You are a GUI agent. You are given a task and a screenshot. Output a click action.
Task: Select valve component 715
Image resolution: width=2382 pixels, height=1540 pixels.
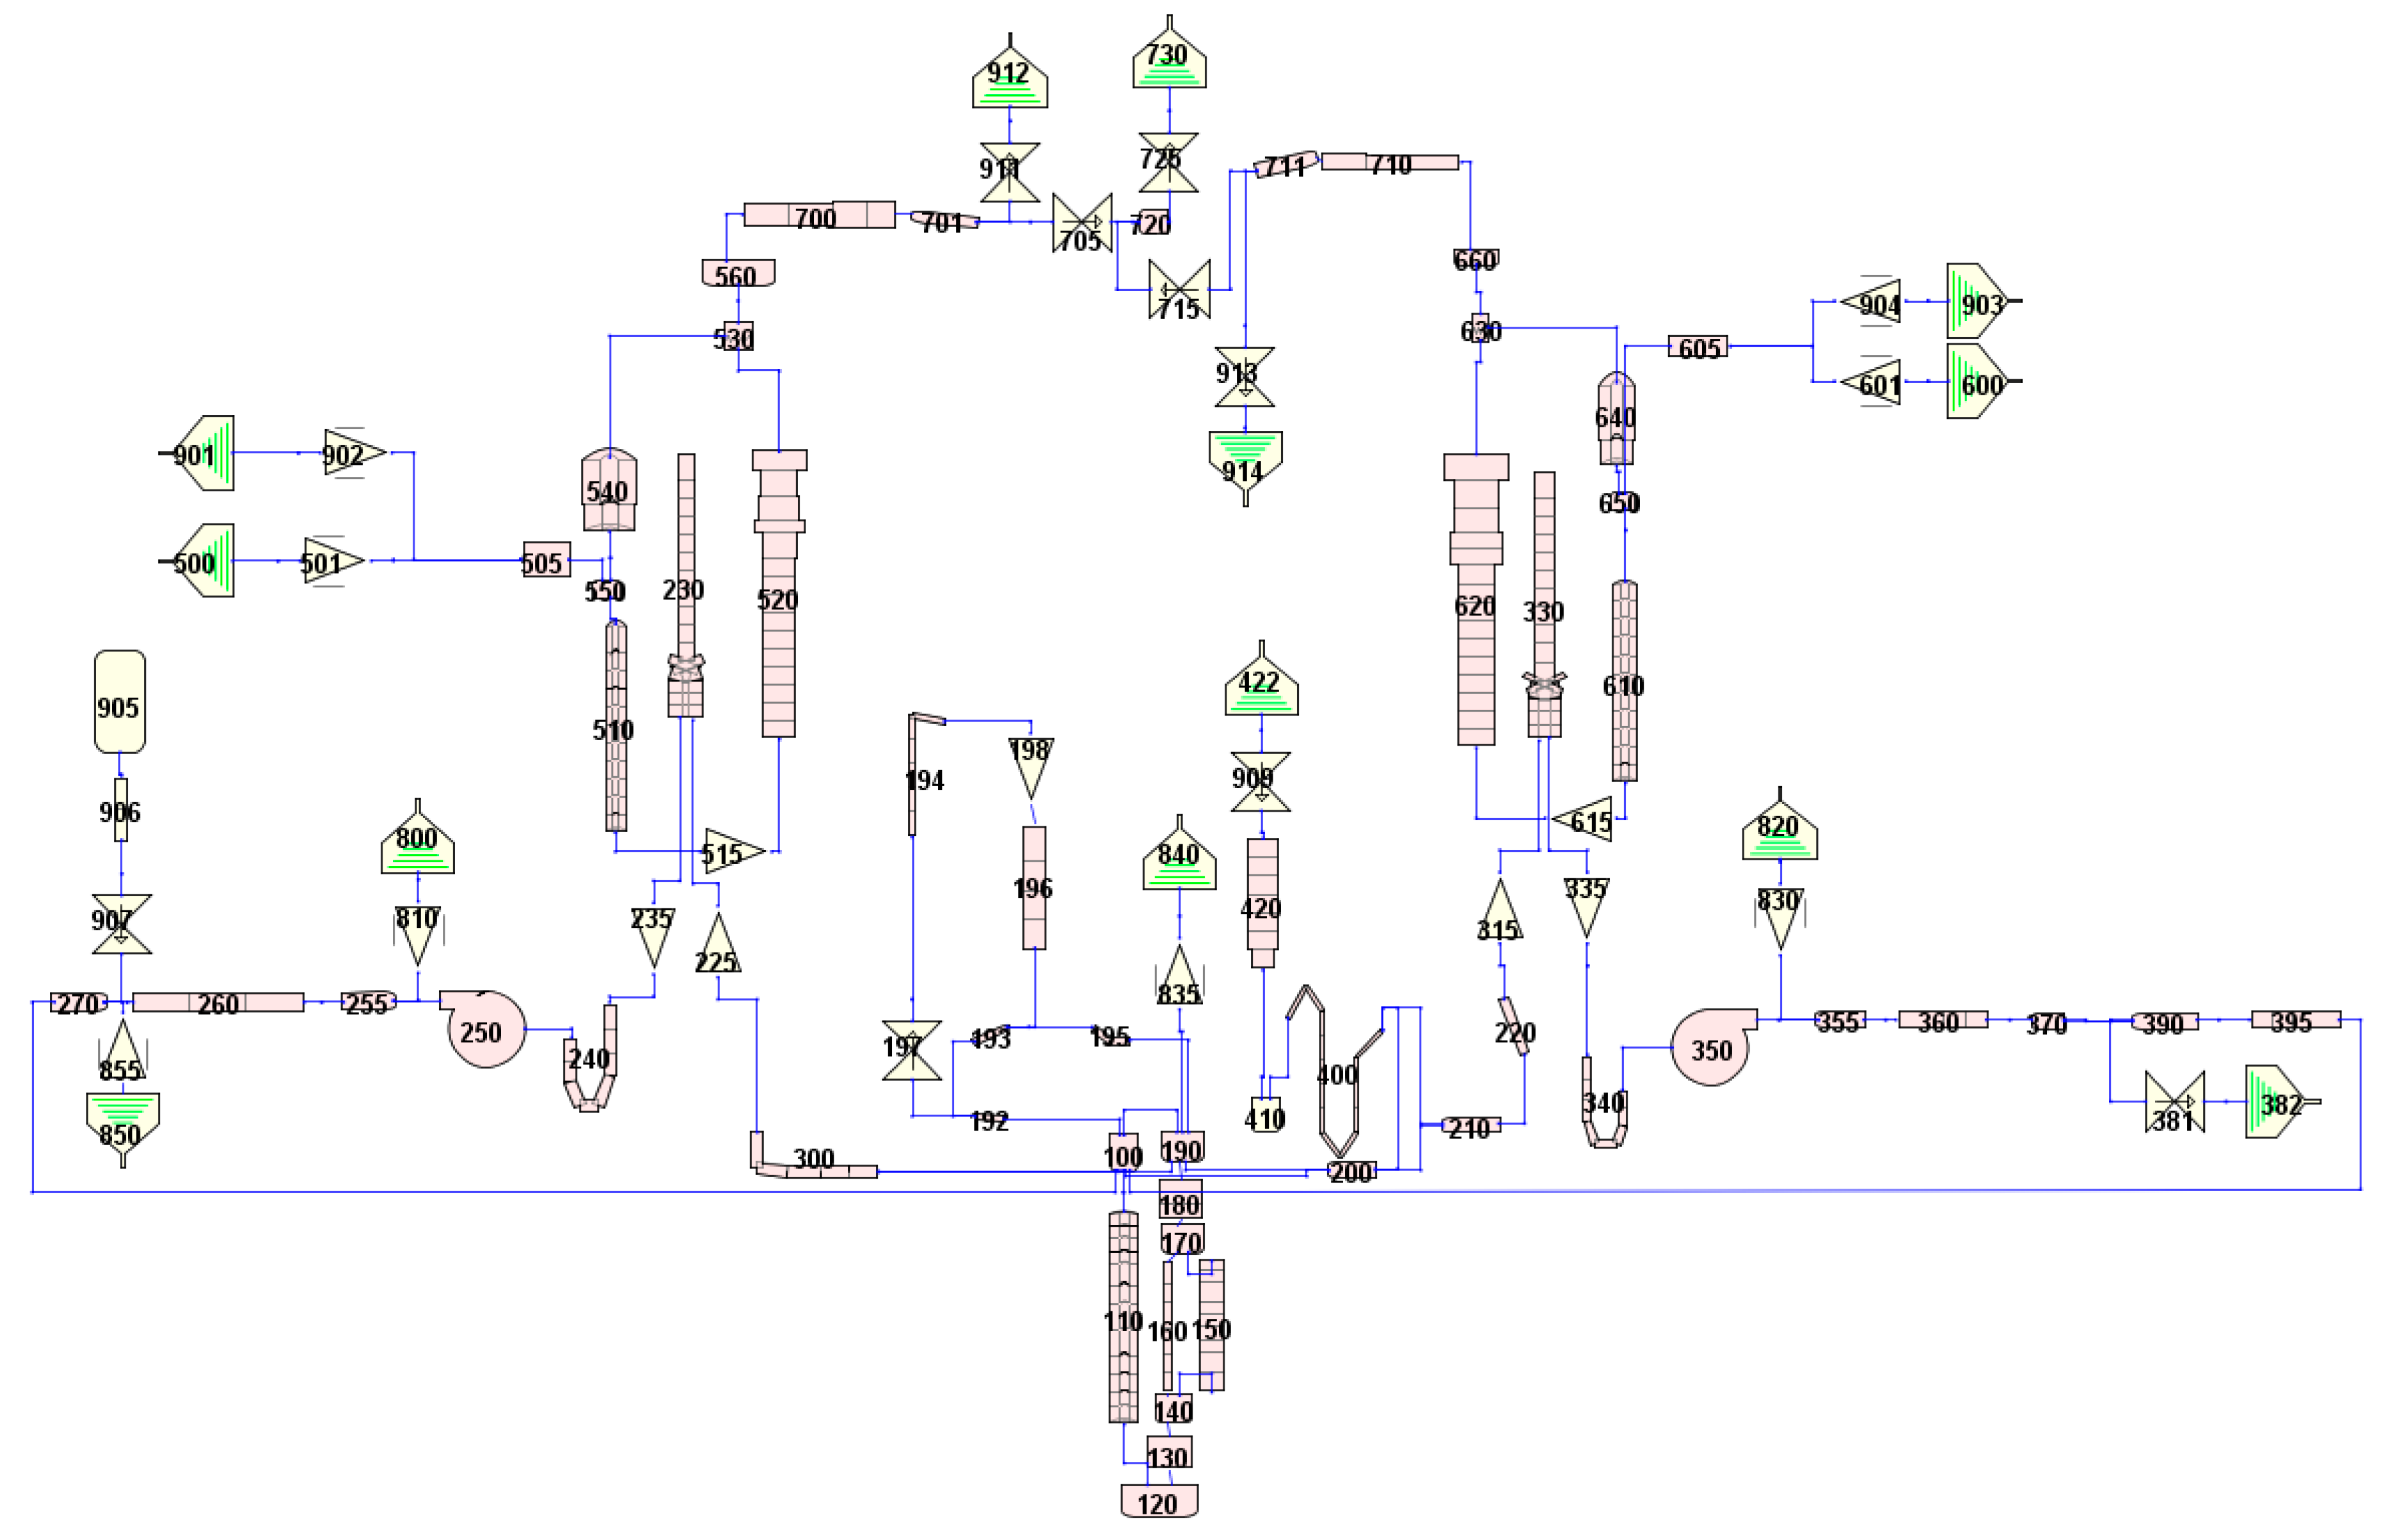pyautogui.click(x=1179, y=290)
